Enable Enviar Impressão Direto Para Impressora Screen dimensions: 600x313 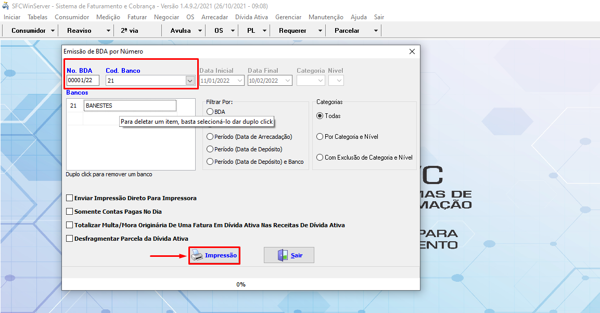click(70, 198)
